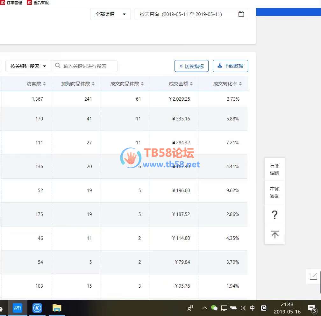Open the date range calendar icon

241,14
